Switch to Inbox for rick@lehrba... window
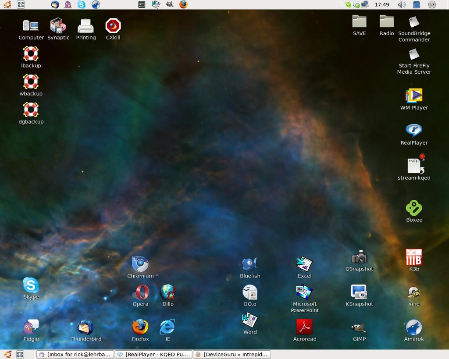The width and height of the screenshot is (449, 359). [x=75, y=355]
